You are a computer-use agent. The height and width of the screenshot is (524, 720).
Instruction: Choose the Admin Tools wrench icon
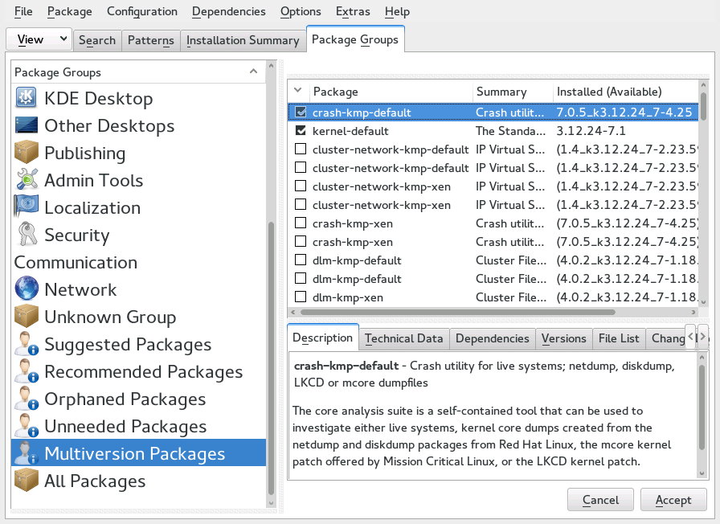[27, 179]
